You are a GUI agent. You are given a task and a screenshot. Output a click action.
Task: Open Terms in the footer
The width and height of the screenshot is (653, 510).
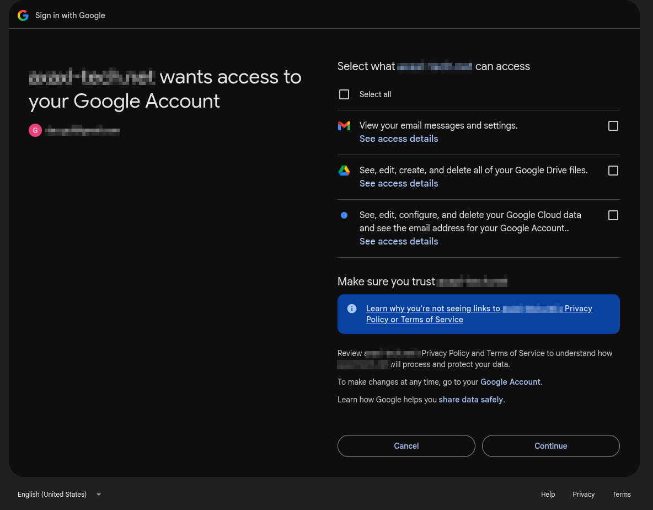622,494
